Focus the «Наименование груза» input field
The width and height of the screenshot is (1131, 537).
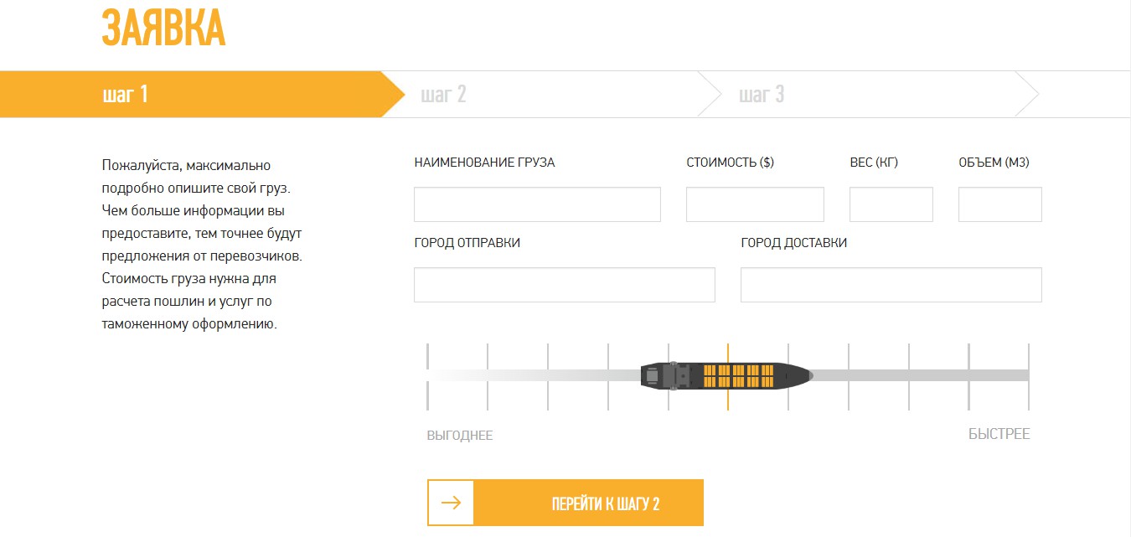(x=537, y=204)
